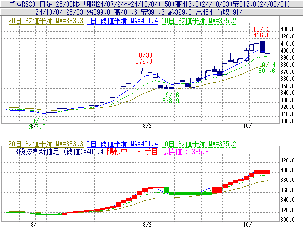The height and width of the screenshot is (231, 303).
Task: Click the lower chart '20日 終値平滑 MA=383.3' legend
Action: click(x=46, y=144)
